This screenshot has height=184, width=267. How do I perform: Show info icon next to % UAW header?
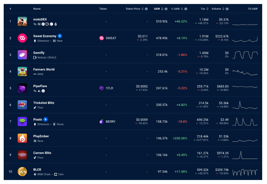[x=186, y=9]
